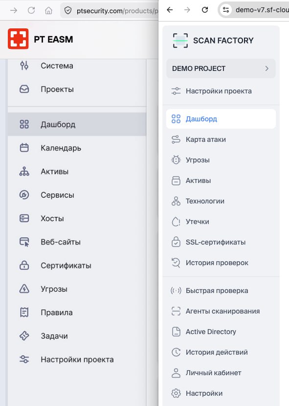Click the Агенты сканирования scan frame icon
289x406 pixels.
pos(176,311)
